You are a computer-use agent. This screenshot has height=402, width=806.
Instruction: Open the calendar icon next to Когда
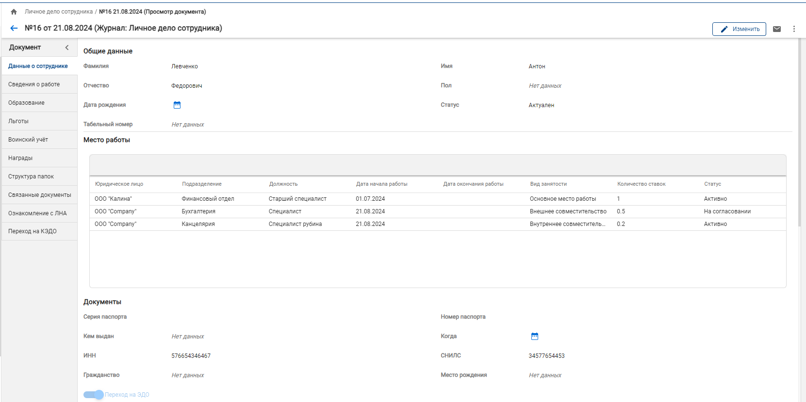tap(535, 337)
